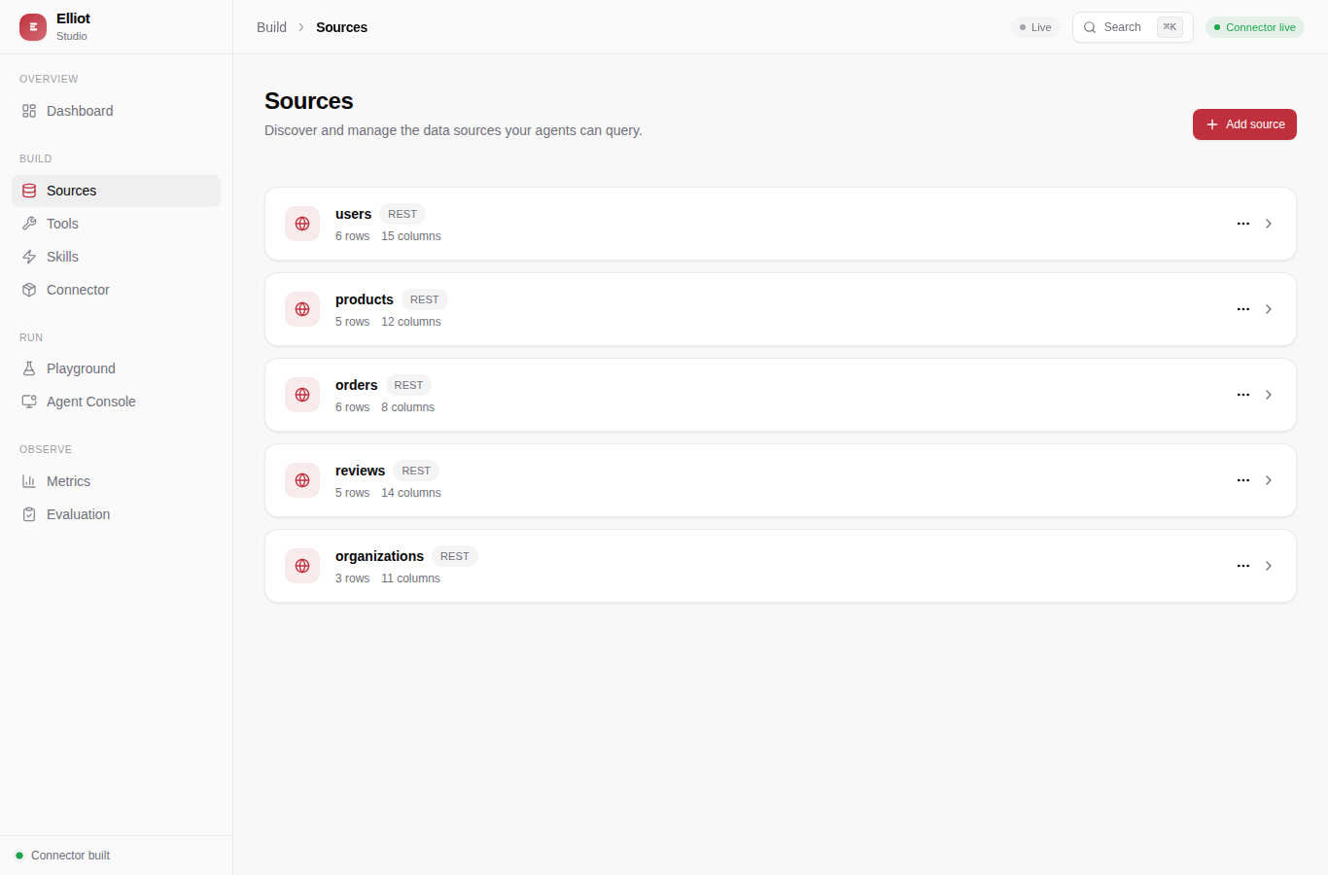Screen dimensions: 1328x875
Task: Open the organizations source name
Action: (x=379, y=556)
